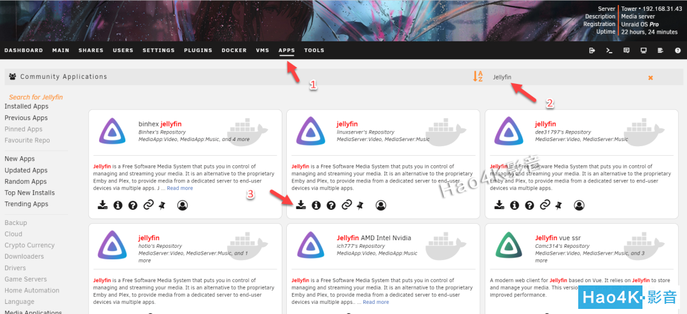Install linuxserver's jellyfin via download icon
Screen dimensions: 687x314
301,205
